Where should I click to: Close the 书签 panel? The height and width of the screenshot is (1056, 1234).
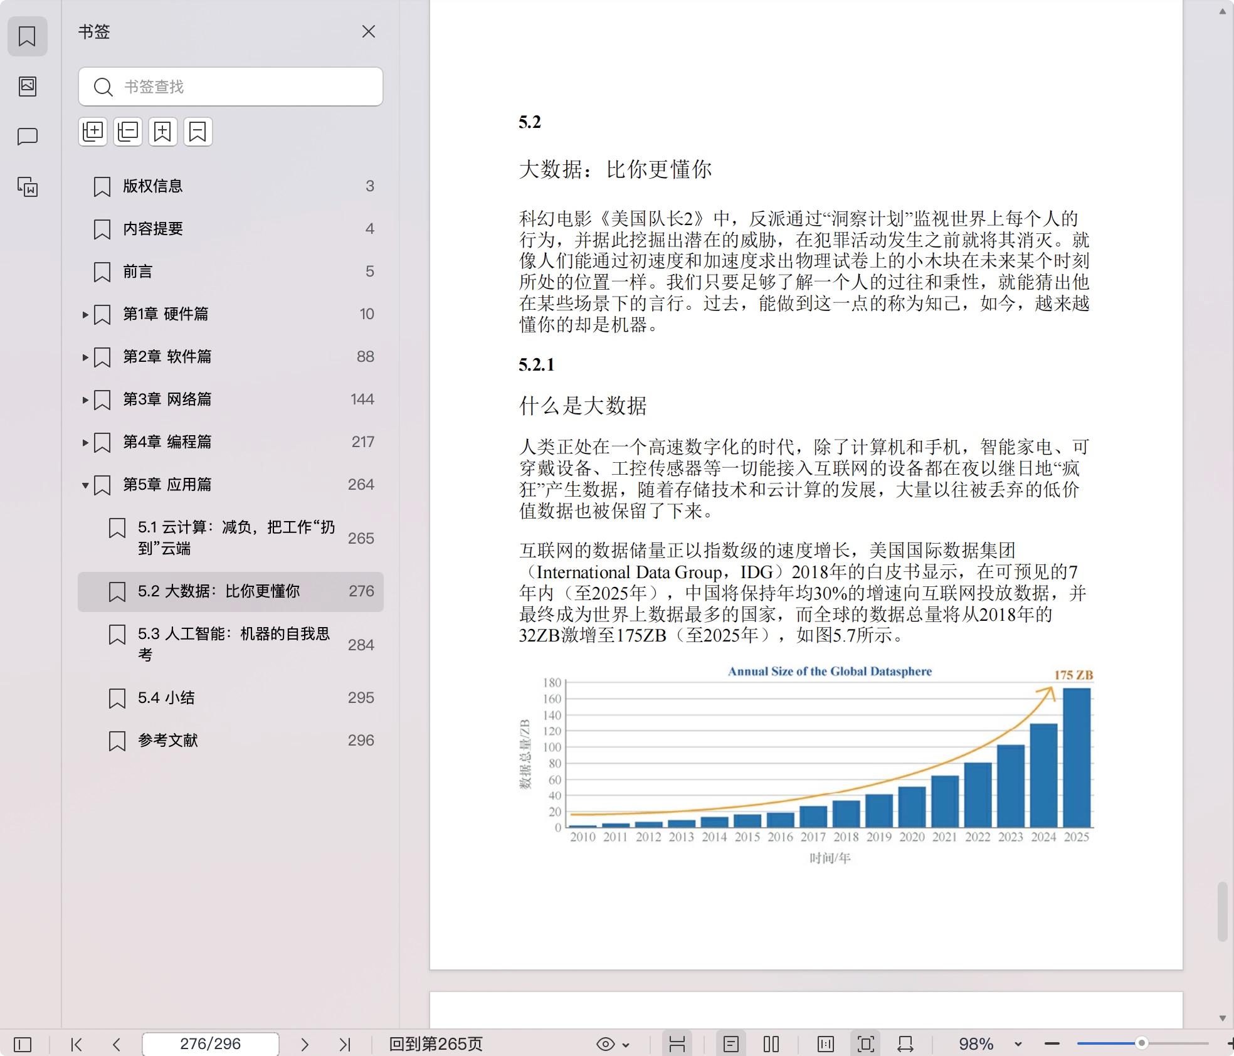[x=368, y=31]
